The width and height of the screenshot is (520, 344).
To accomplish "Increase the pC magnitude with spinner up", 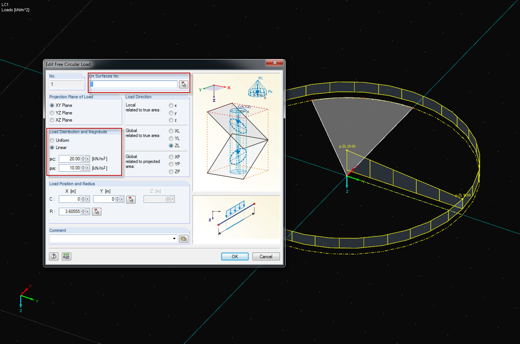I will click(x=83, y=157).
